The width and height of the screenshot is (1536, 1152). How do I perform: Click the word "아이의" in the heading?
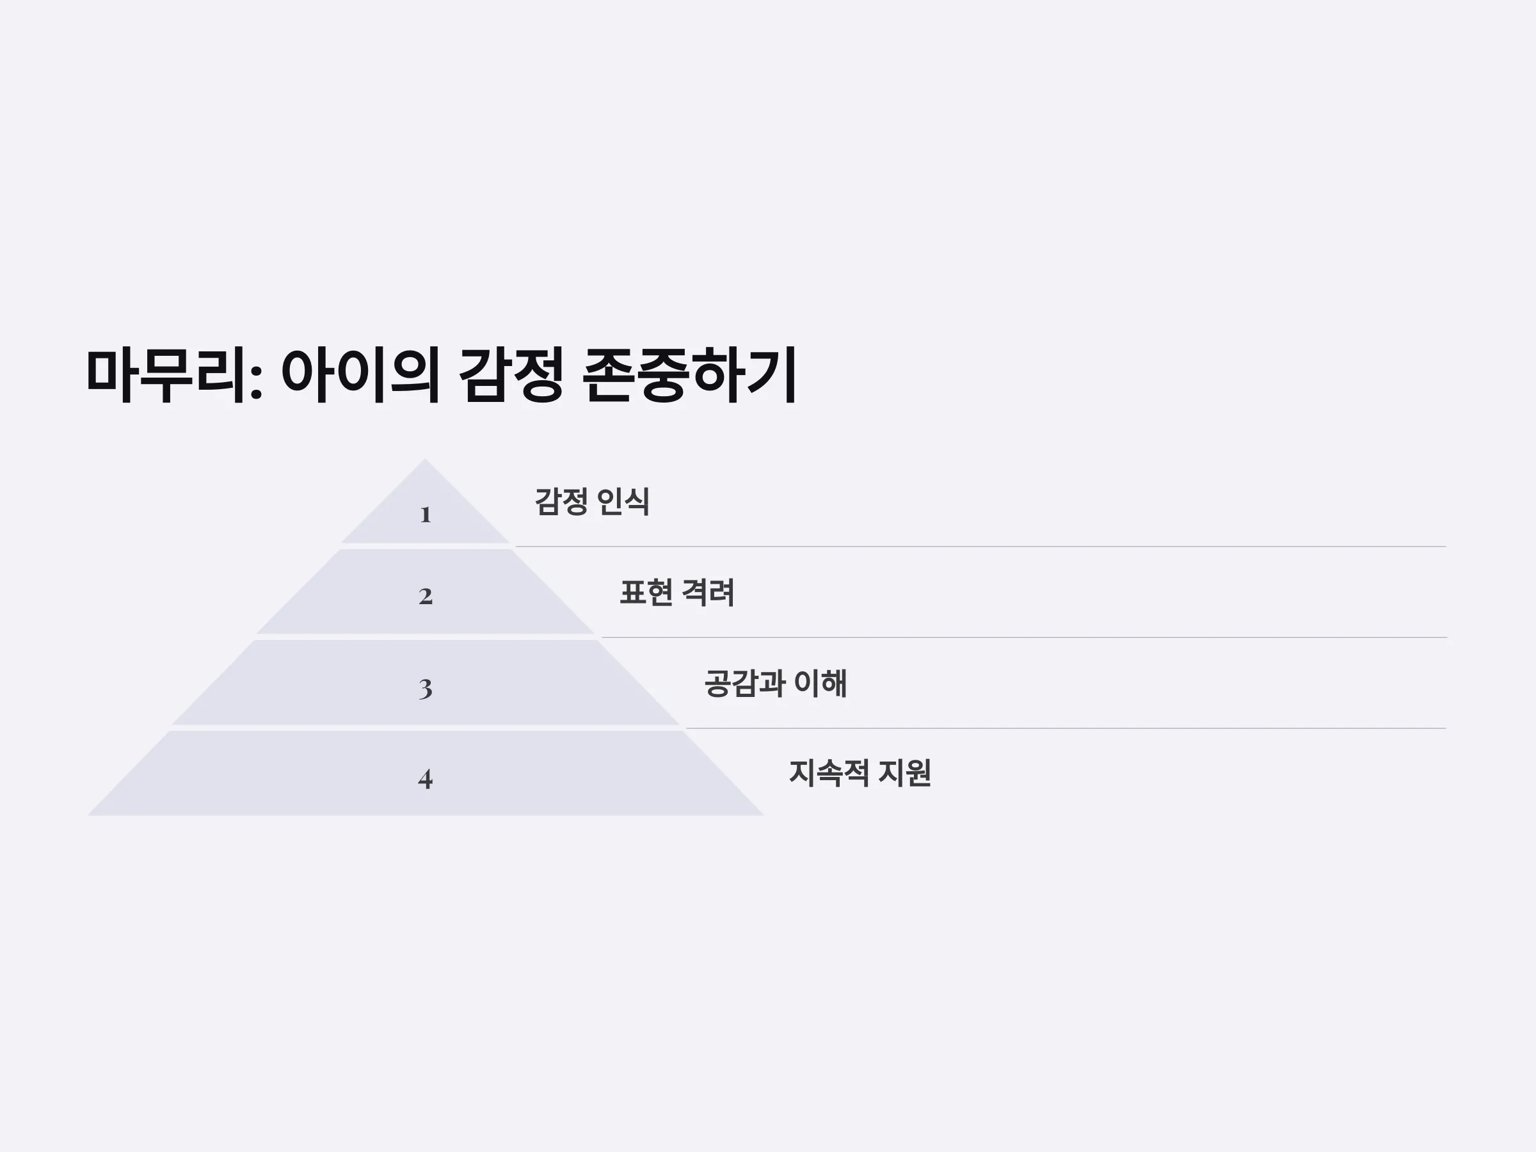tap(360, 375)
